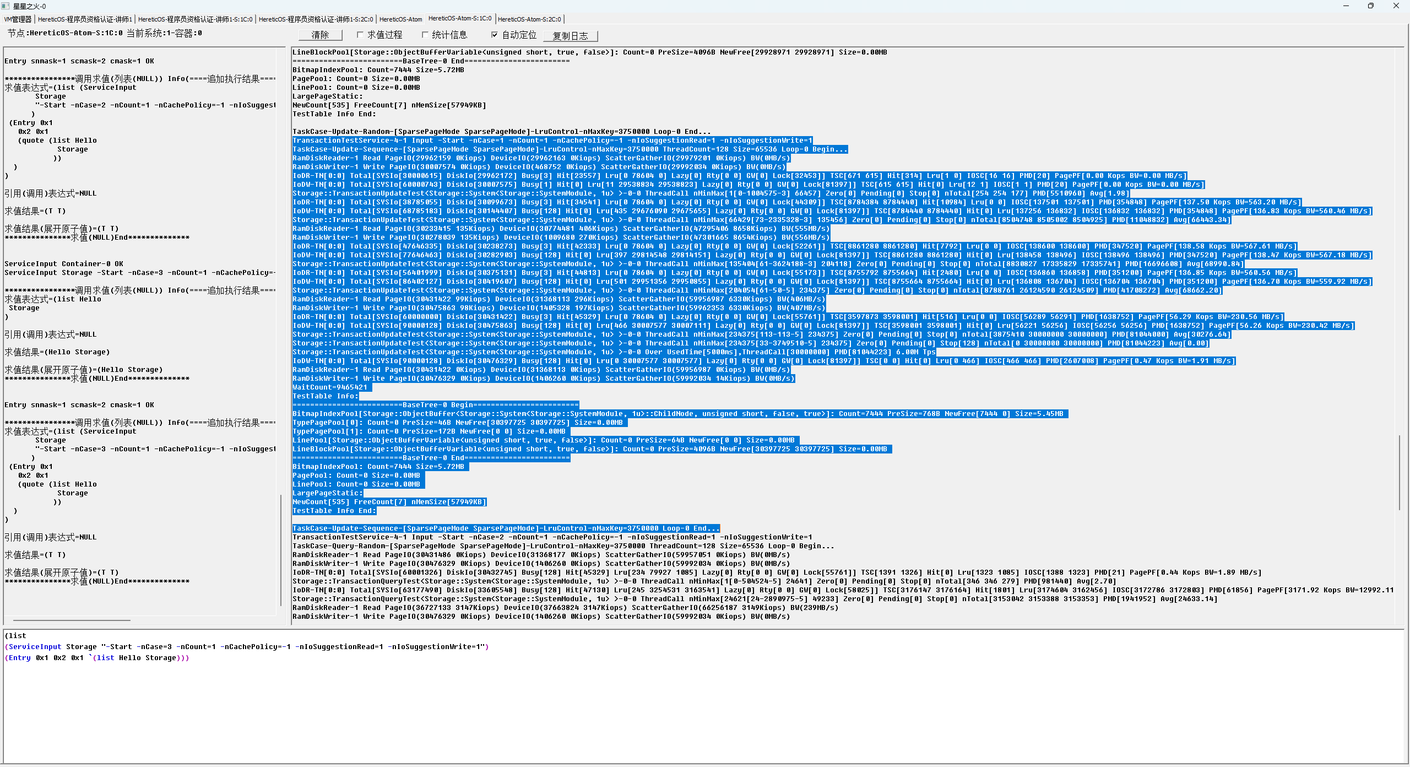Screen dimensions: 1410x767
Task: Click the window restore icon
Action: 1370,6
